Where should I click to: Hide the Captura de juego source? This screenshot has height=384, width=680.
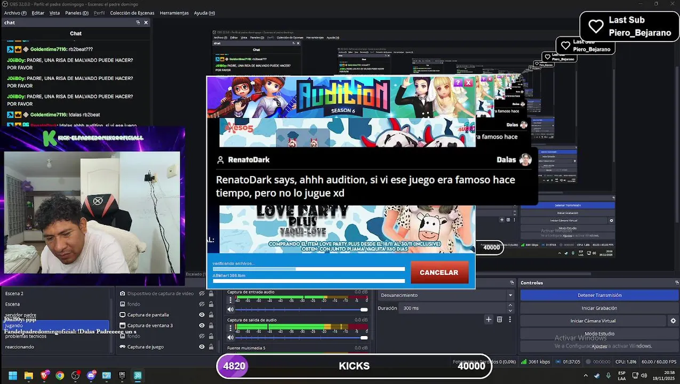tap(202, 347)
